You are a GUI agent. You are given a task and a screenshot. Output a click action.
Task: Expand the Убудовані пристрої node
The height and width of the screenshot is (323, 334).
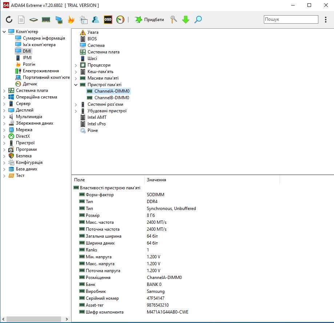click(76, 111)
